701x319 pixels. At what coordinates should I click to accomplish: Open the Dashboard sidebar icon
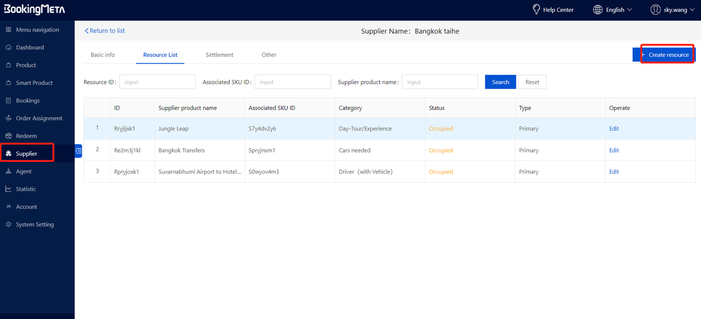tap(8, 47)
